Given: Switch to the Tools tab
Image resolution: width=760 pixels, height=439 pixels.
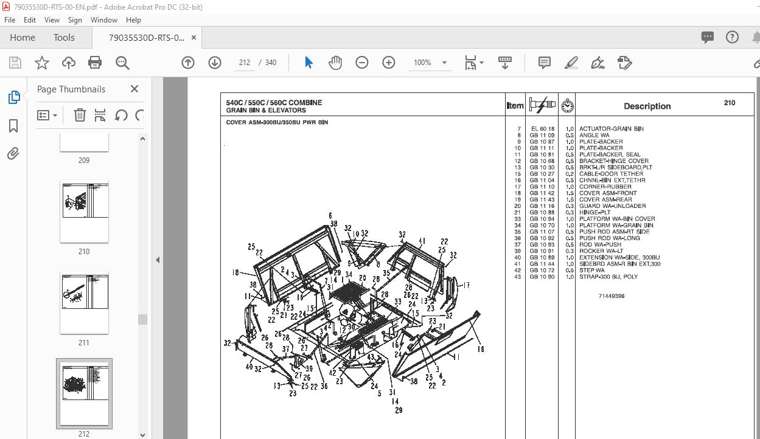Looking at the screenshot, I should tap(64, 38).
